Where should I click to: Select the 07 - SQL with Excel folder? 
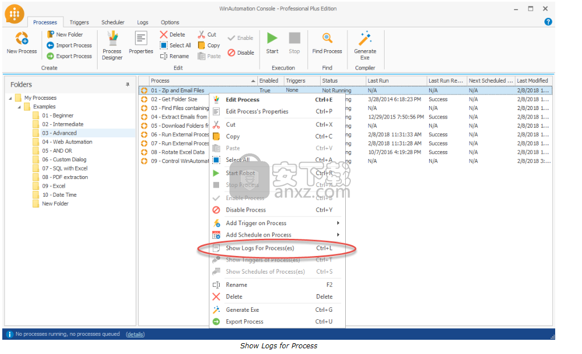(x=64, y=168)
